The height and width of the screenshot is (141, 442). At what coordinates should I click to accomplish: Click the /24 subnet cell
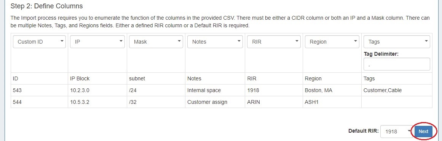156,90
